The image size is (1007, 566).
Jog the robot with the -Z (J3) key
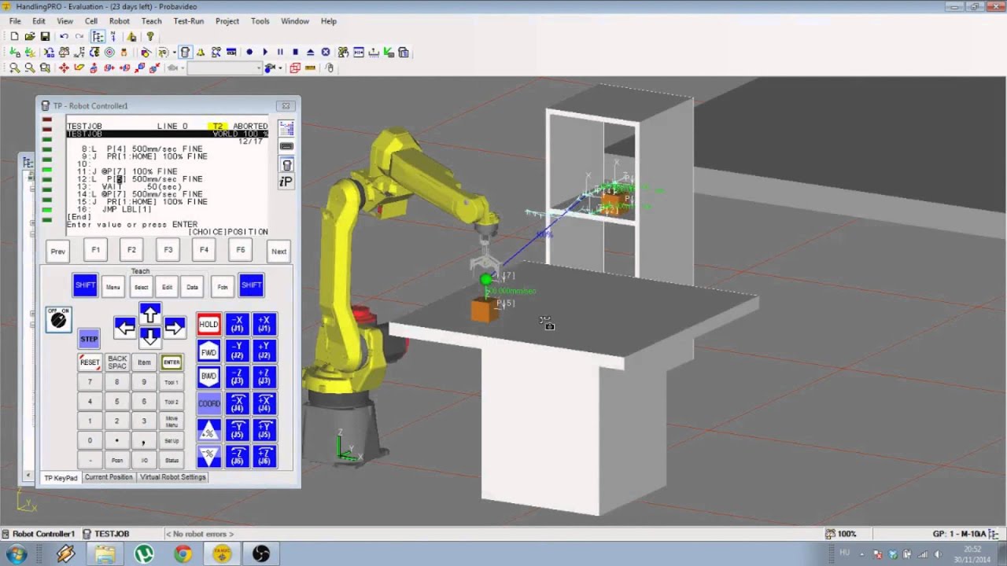coord(238,377)
